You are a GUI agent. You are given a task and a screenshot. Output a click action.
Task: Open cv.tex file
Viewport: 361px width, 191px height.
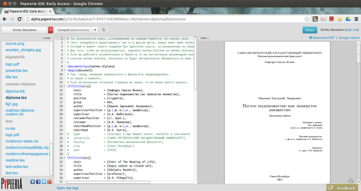click(10, 128)
